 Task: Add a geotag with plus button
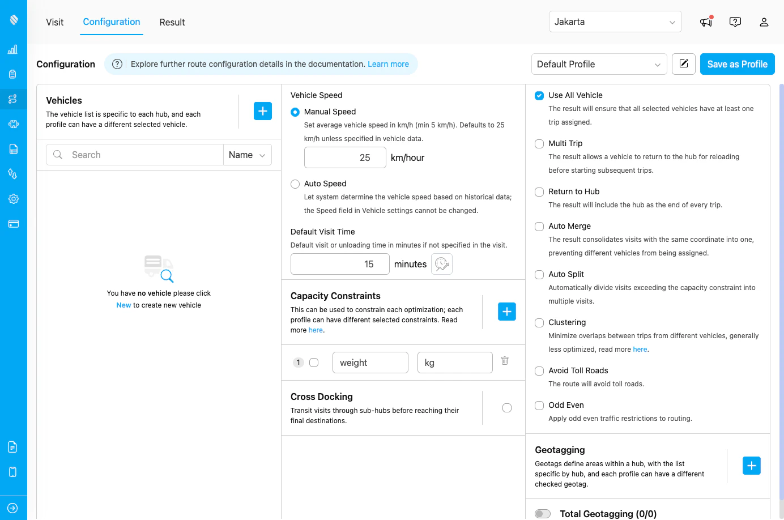[x=752, y=466]
